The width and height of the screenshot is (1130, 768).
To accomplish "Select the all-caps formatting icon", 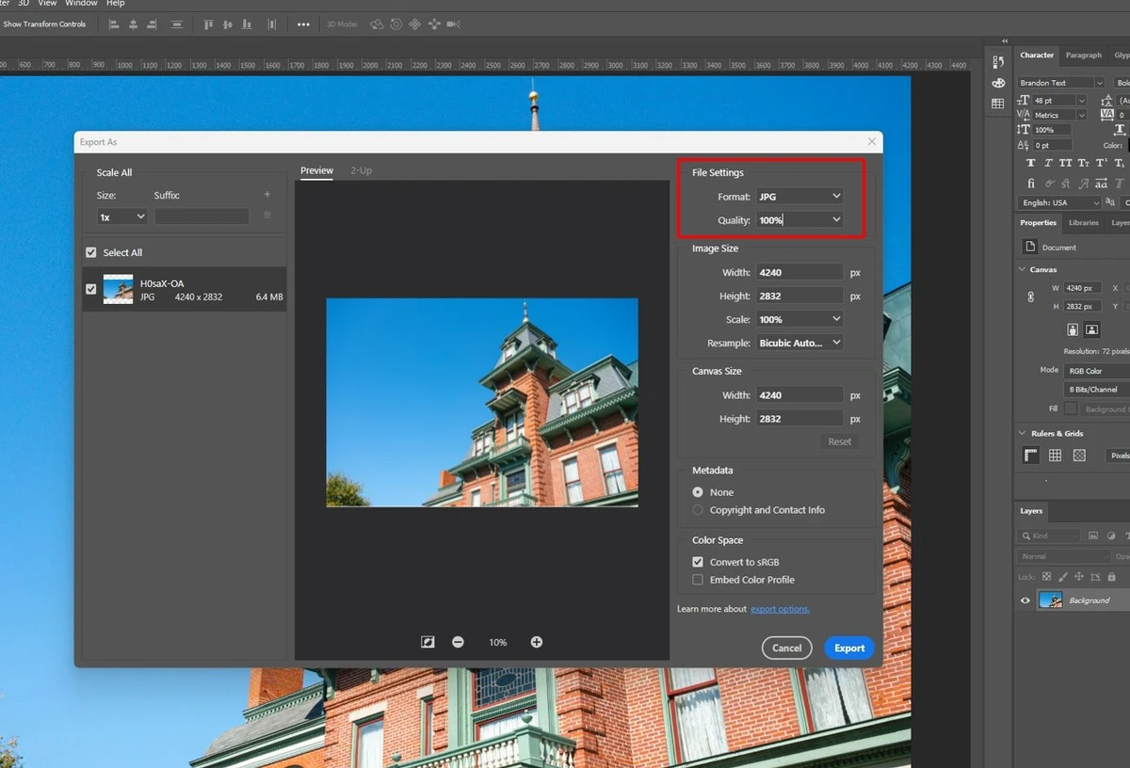I will [1066, 163].
